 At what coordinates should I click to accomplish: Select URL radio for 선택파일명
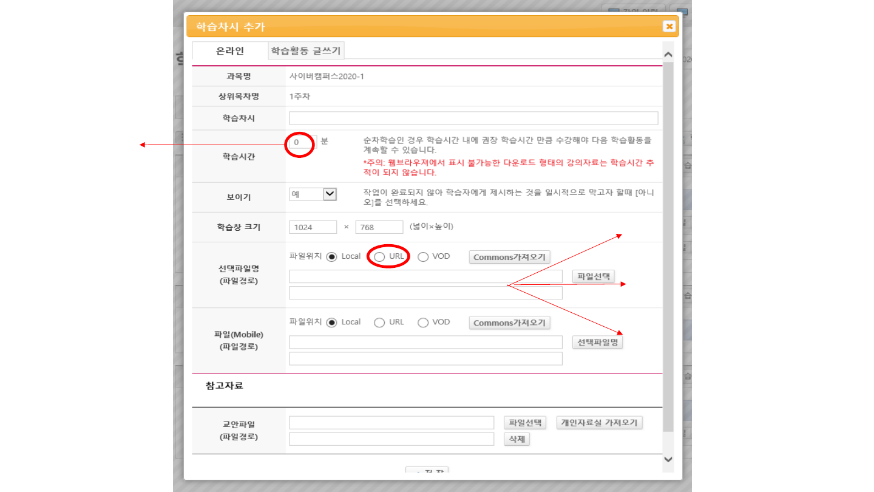coord(379,257)
